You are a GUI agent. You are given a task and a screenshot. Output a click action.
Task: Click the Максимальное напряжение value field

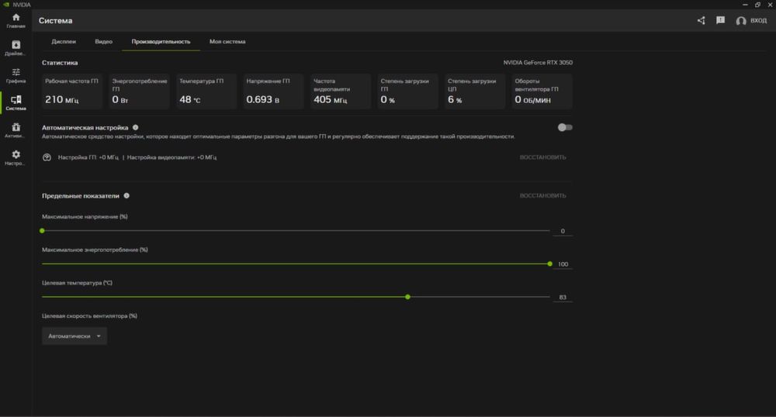563,231
